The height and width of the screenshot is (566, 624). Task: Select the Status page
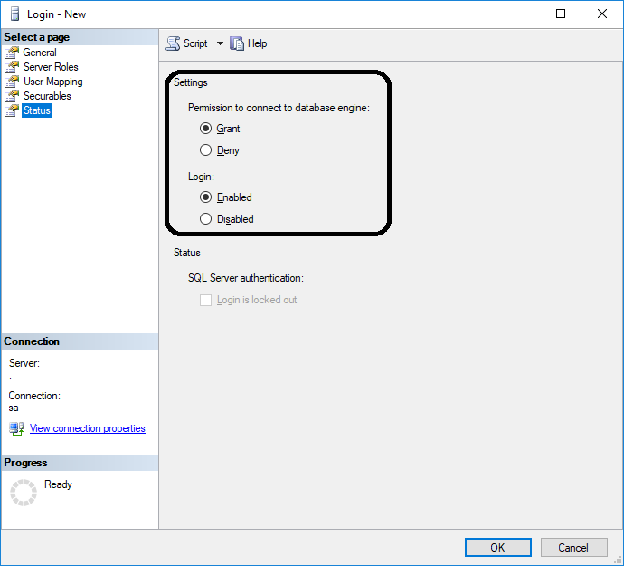36,110
